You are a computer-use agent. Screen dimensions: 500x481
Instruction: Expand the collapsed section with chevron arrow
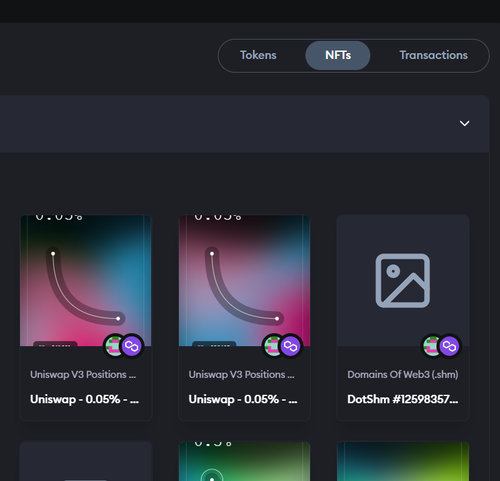pyautogui.click(x=464, y=123)
